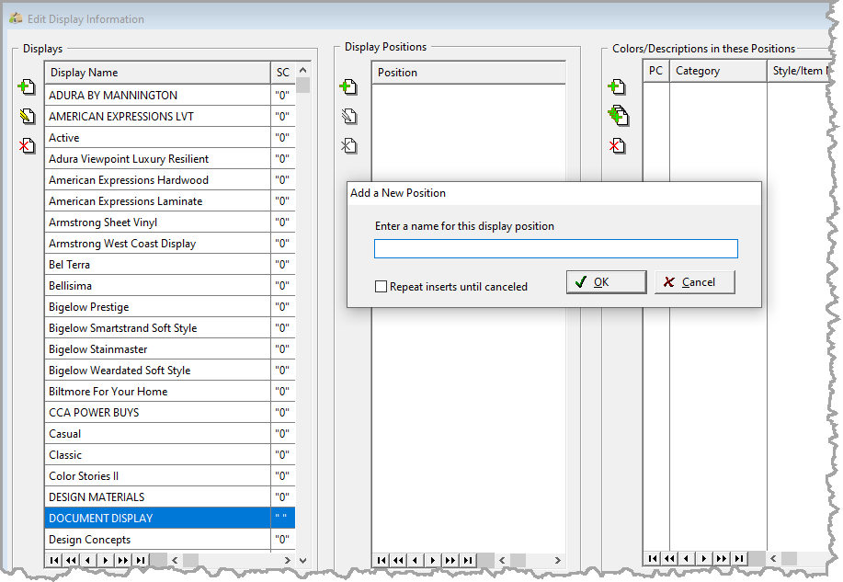Screen dimensions: 843x582
Task: Go to first record in Display Positions navigator
Action: pyautogui.click(x=382, y=560)
